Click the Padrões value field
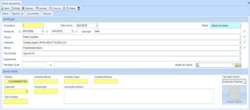The width and height of the screenshot is (250, 110). click(x=16, y=82)
